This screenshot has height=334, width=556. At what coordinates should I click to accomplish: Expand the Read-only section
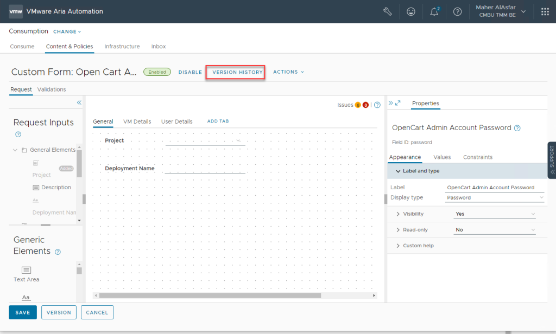coord(398,230)
